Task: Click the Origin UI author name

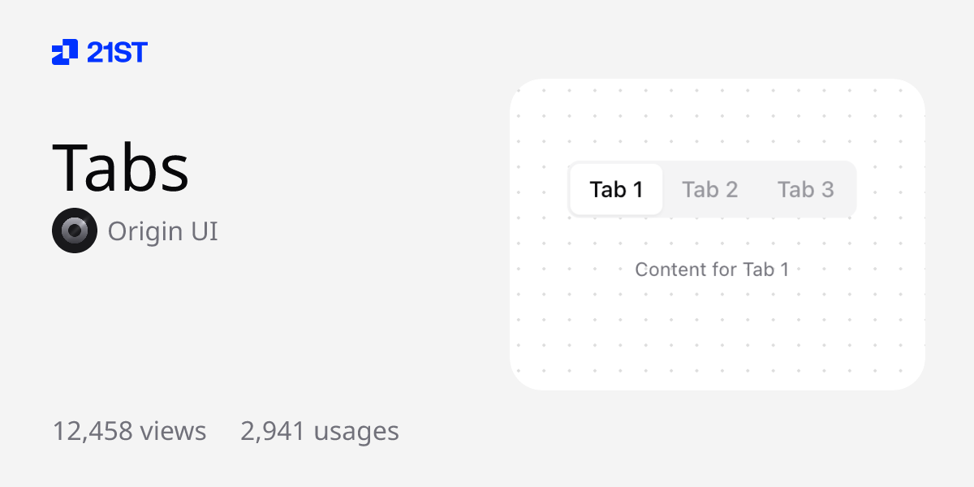Action: 162,231
